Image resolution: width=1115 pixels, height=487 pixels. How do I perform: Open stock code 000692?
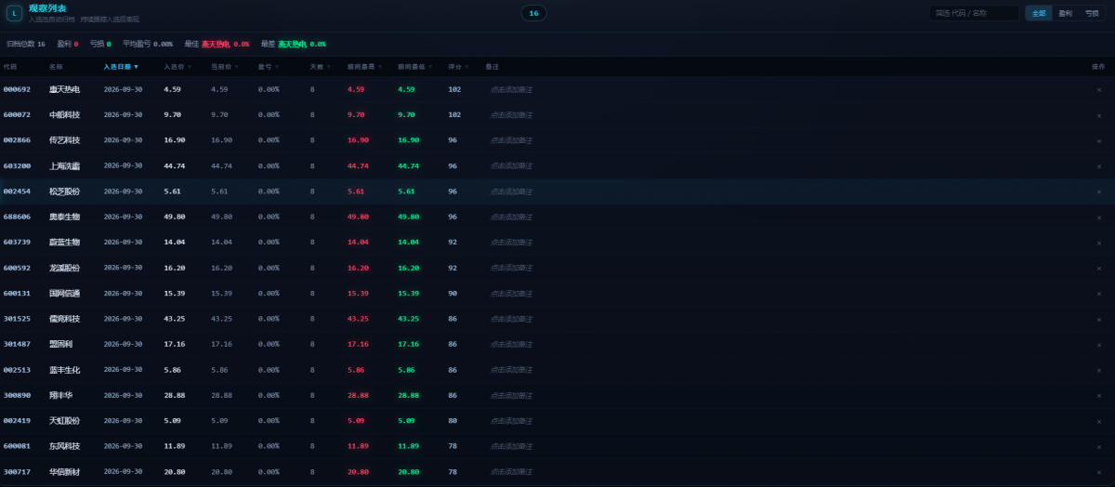pyautogui.click(x=17, y=89)
